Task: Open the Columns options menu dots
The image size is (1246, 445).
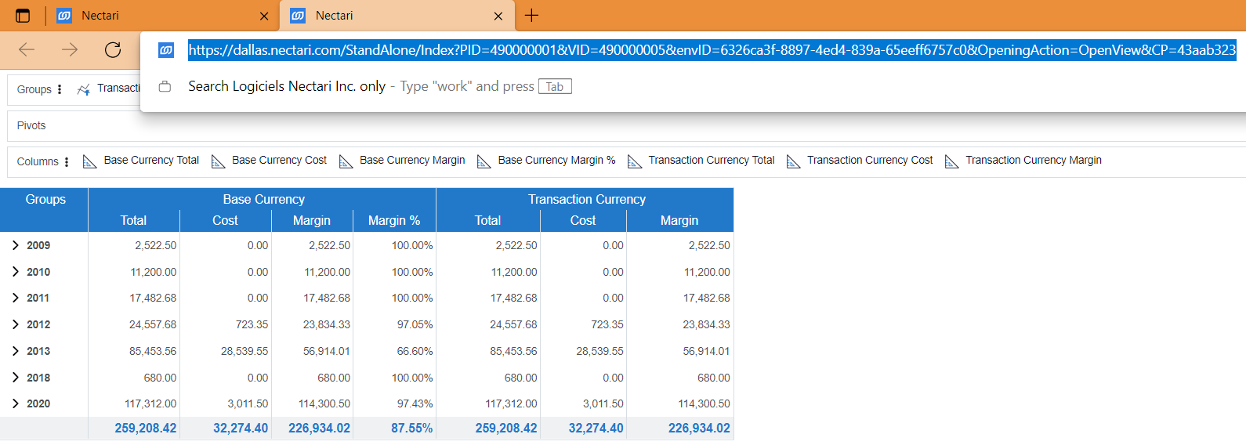Action: (x=67, y=161)
